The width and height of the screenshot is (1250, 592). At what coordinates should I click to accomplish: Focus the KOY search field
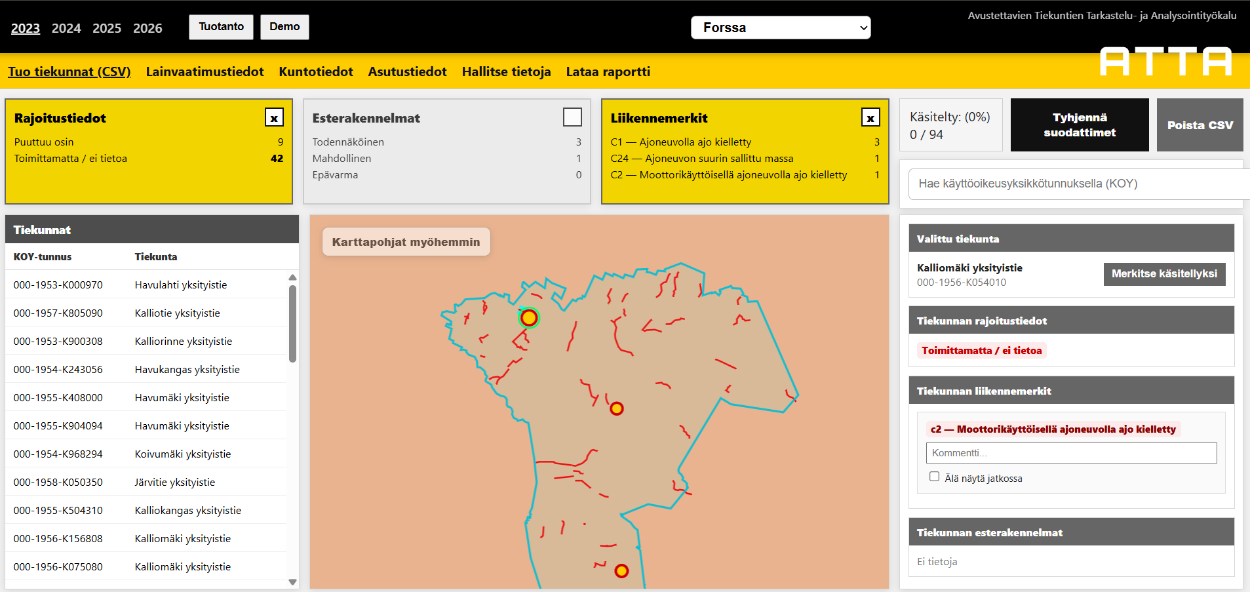click(1079, 184)
